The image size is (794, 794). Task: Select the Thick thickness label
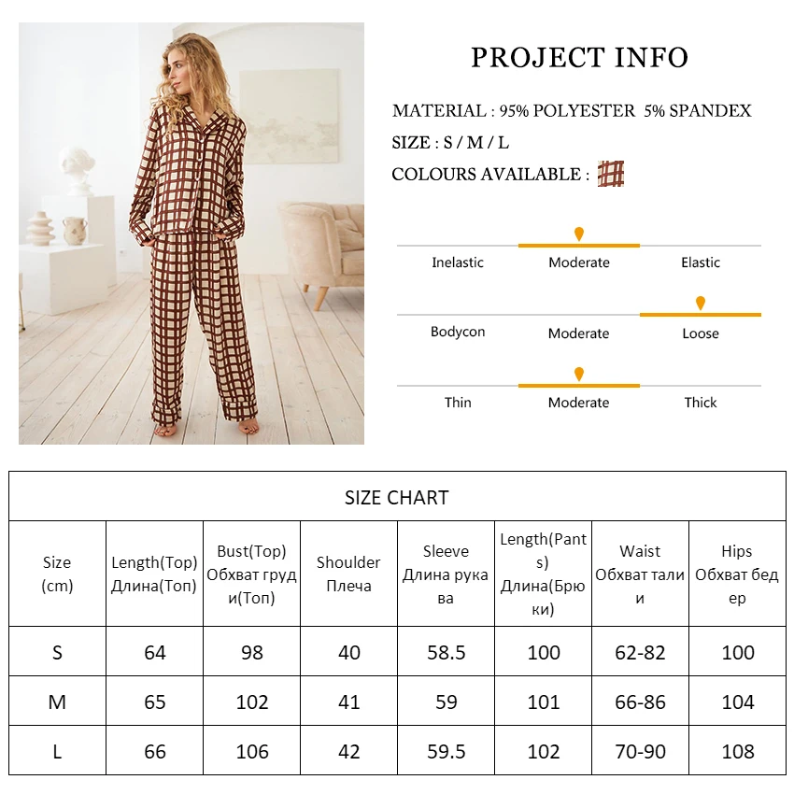[701, 403]
